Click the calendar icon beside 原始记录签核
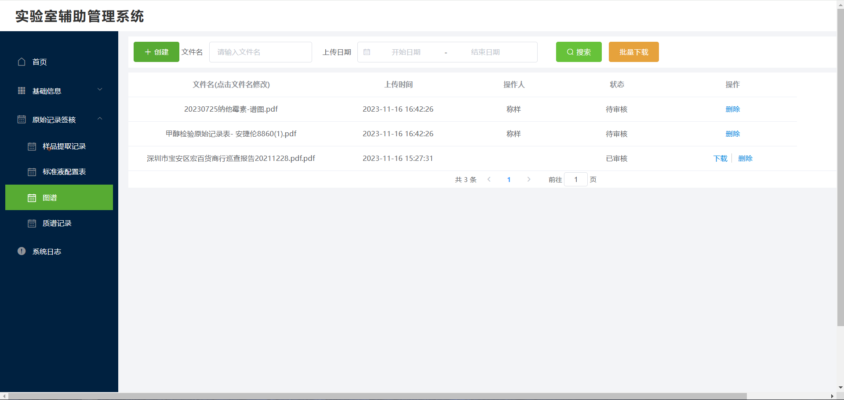 pyautogui.click(x=22, y=119)
